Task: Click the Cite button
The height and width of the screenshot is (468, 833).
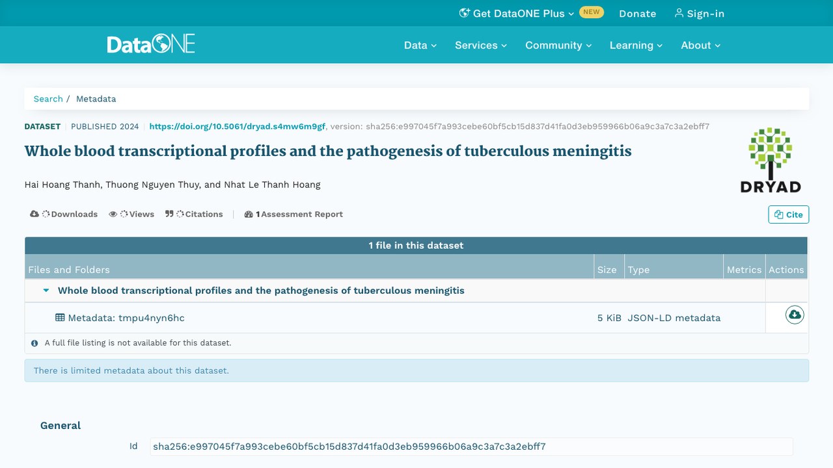Action: click(789, 214)
